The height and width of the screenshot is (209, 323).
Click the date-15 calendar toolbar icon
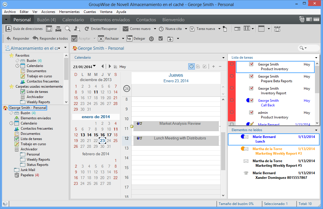58,29
